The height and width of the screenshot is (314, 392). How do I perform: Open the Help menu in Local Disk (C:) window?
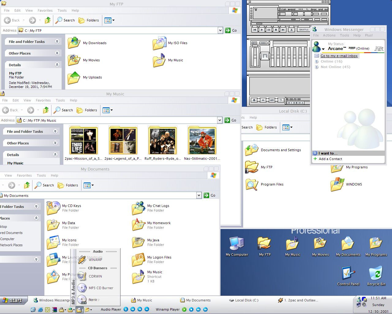pyautogui.click(x=253, y=117)
